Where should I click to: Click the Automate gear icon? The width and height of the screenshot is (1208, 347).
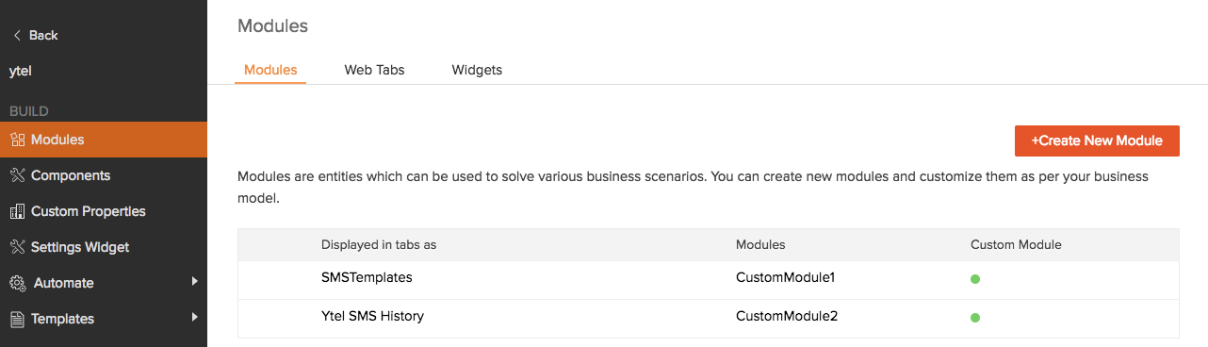(17, 283)
